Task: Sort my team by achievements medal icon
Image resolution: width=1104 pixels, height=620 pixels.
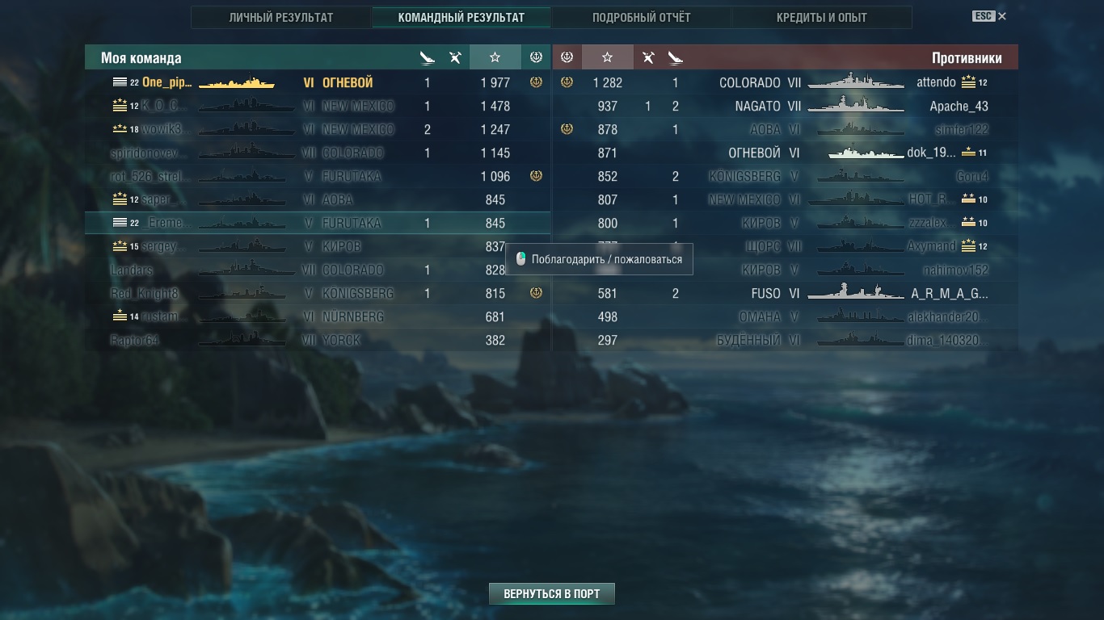Action: coord(536,57)
